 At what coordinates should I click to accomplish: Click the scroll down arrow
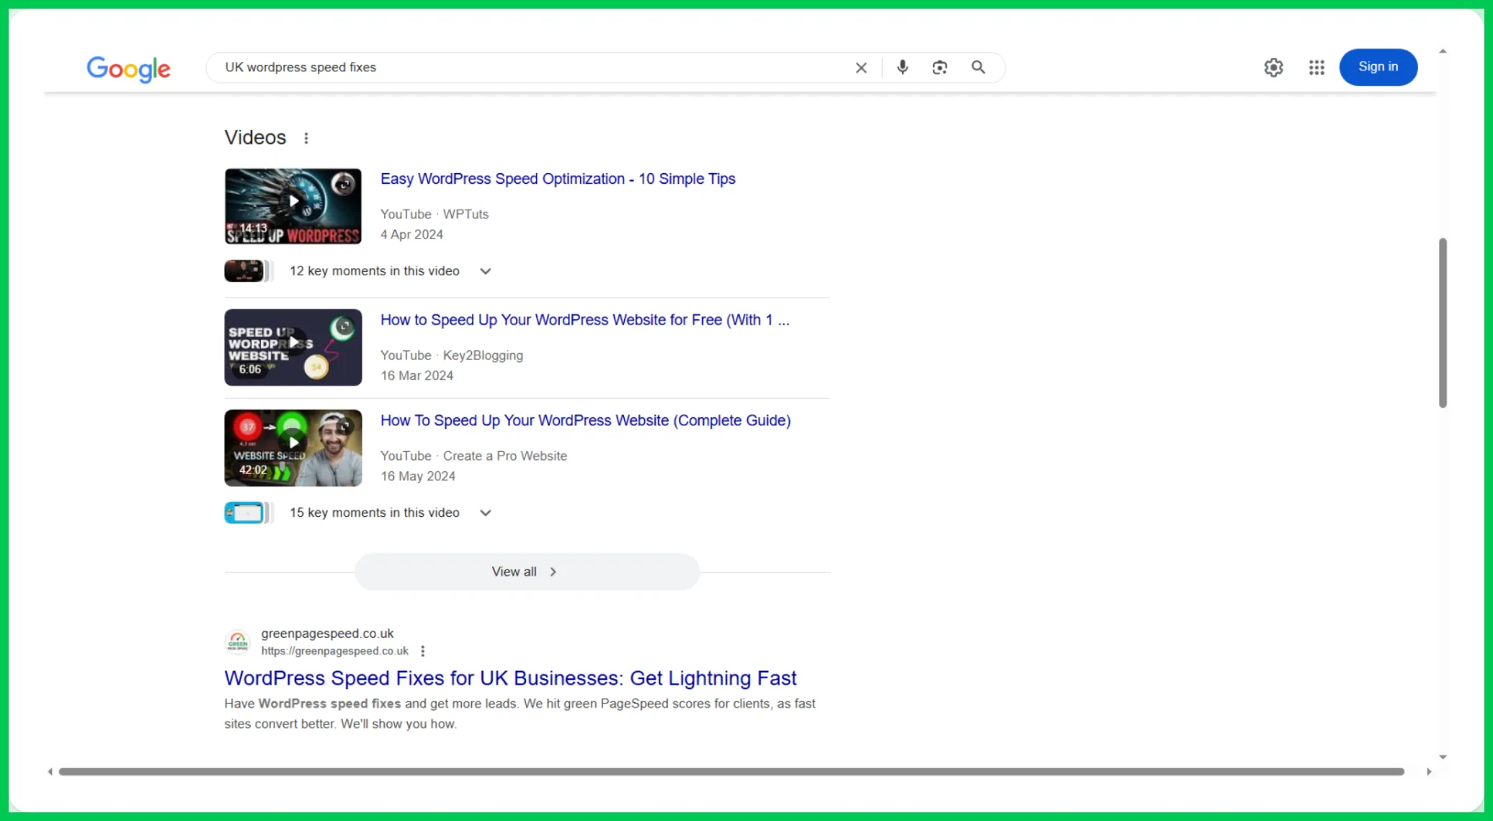pos(1443,757)
